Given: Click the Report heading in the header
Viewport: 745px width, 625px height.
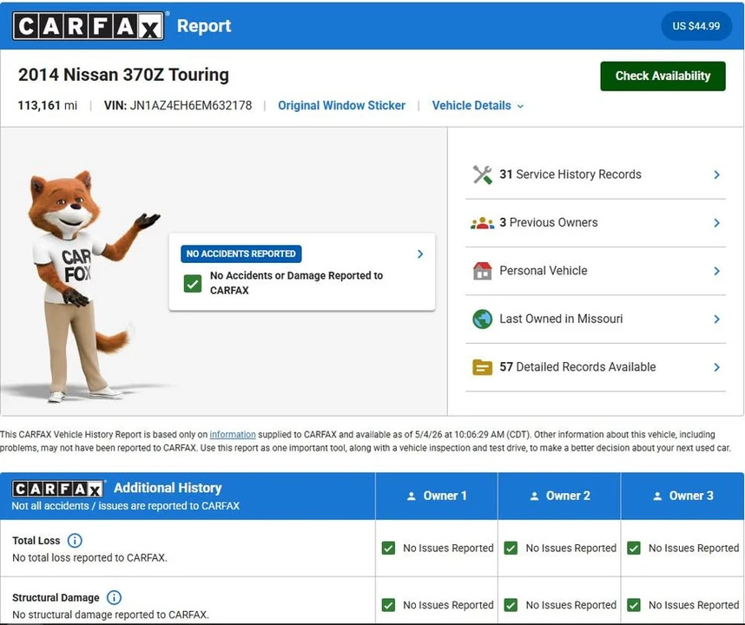Looking at the screenshot, I should pyautogui.click(x=204, y=26).
